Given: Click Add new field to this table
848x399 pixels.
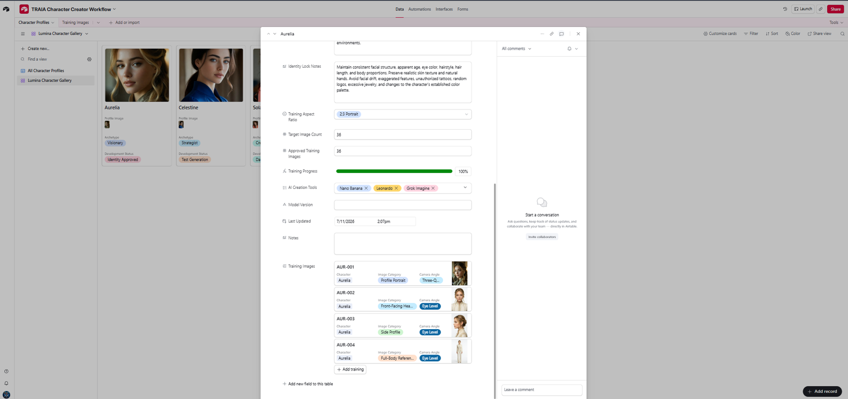Looking at the screenshot, I should coord(308,384).
